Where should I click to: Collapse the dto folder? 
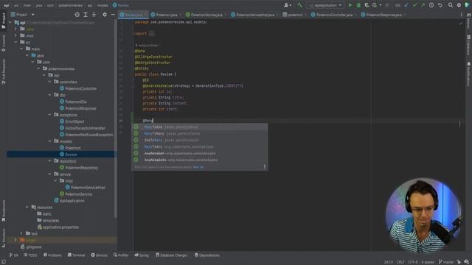(49, 95)
